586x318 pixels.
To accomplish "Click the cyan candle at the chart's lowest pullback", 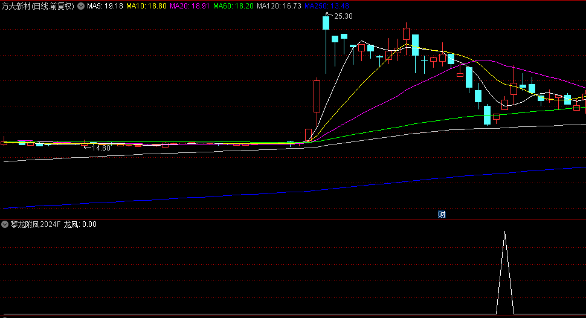I will (x=488, y=115).
